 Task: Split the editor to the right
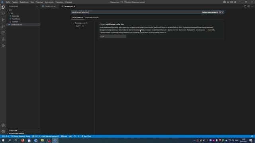coord(249,6)
